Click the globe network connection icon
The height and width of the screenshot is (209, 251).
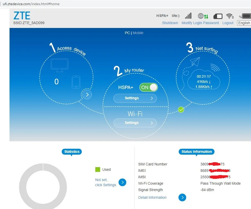click(203, 16)
